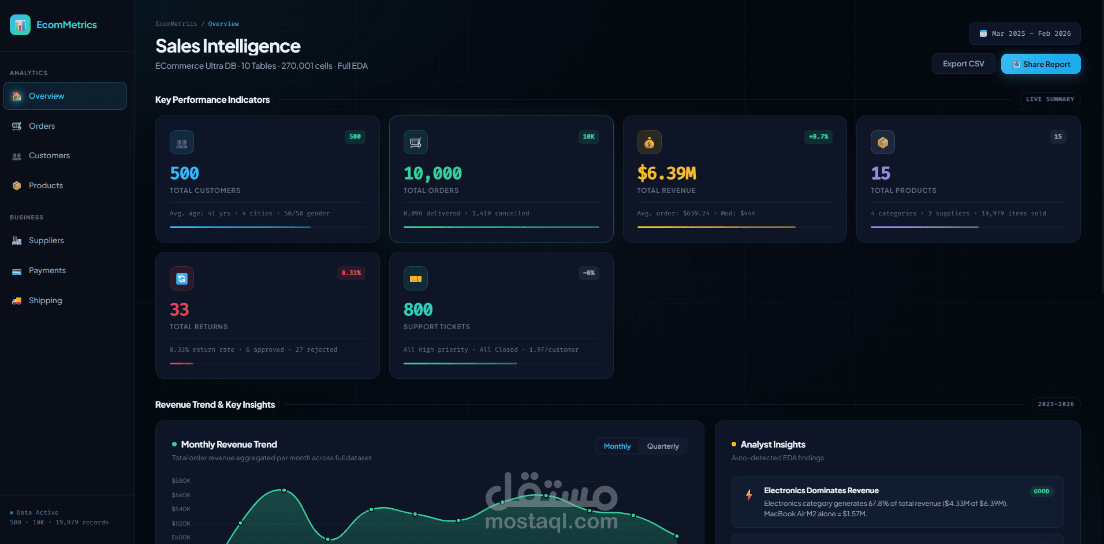Image resolution: width=1104 pixels, height=544 pixels.
Task: Click the 500 total customers value
Action: pos(184,173)
